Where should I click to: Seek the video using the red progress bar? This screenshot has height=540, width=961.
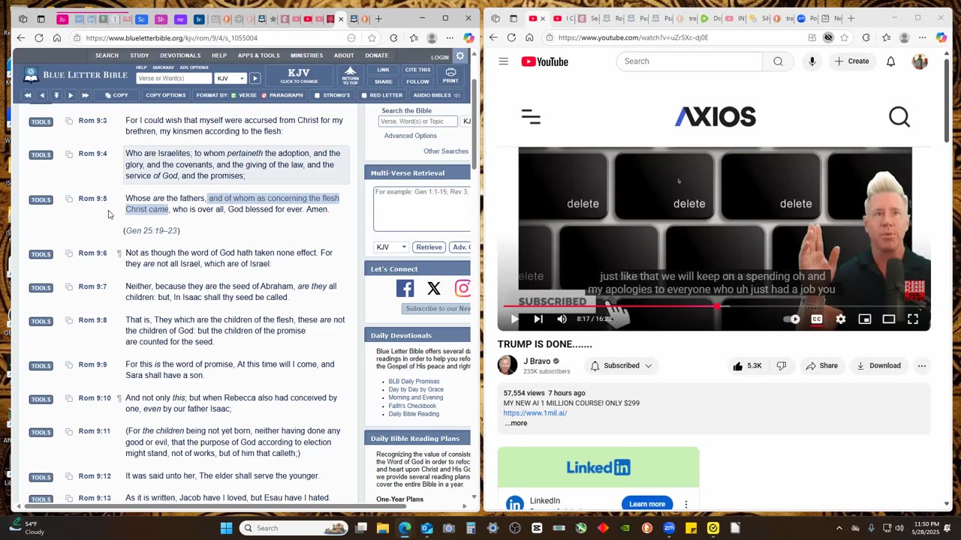(713, 306)
